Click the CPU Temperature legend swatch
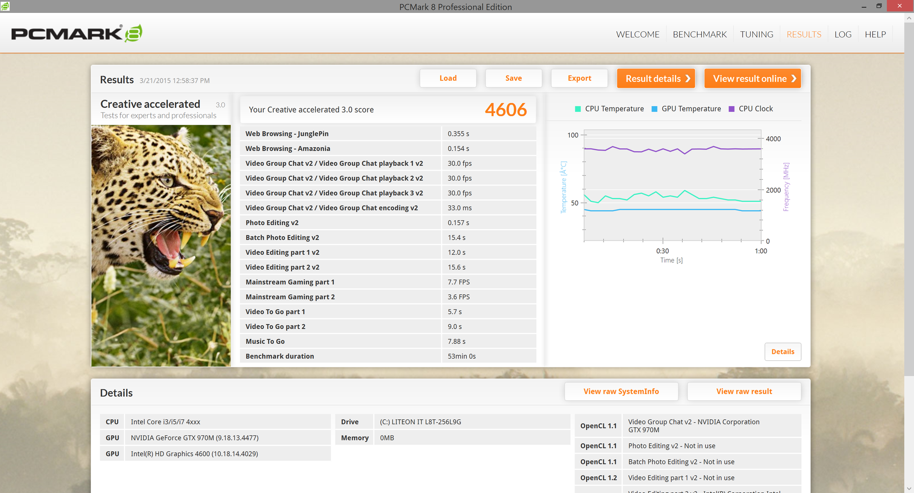 (578, 109)
